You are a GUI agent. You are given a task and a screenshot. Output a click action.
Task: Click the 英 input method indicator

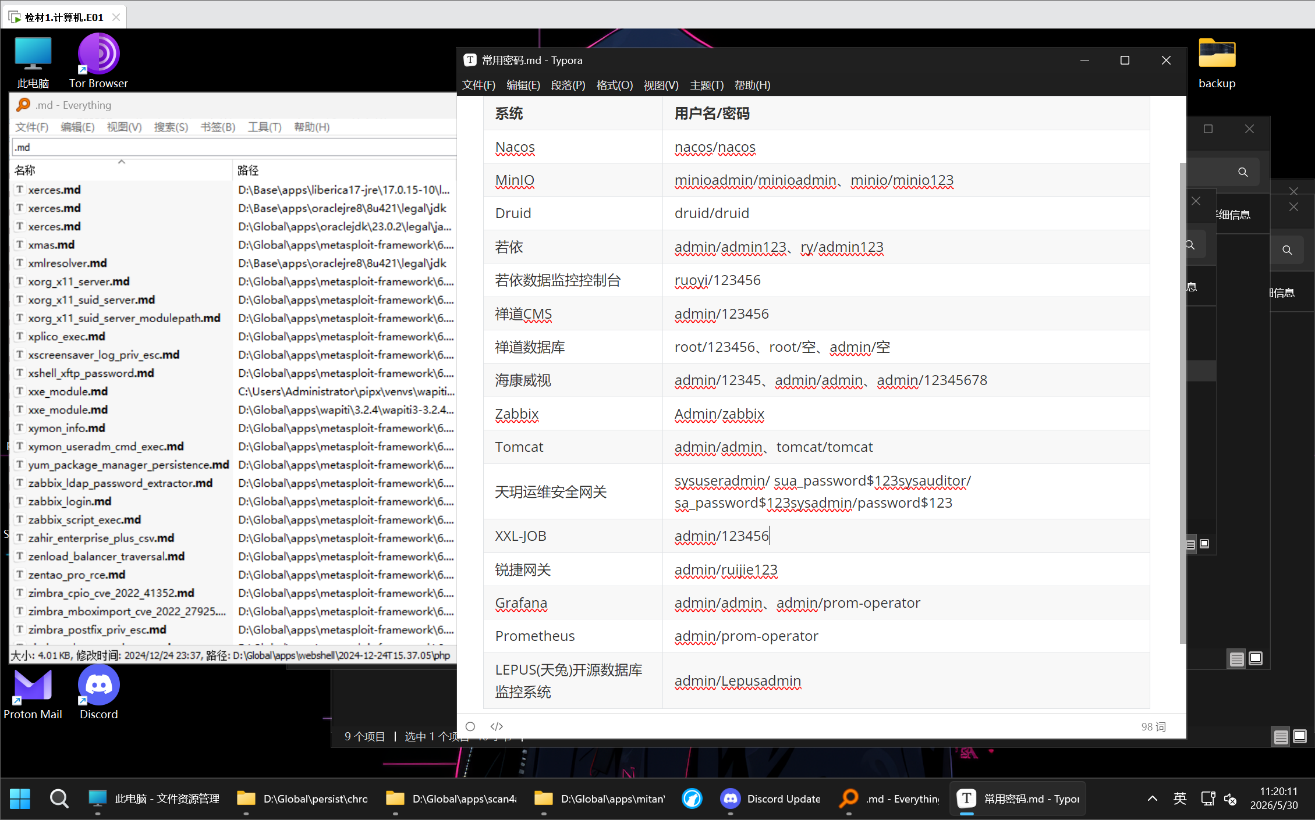[x=1180, y=798]
